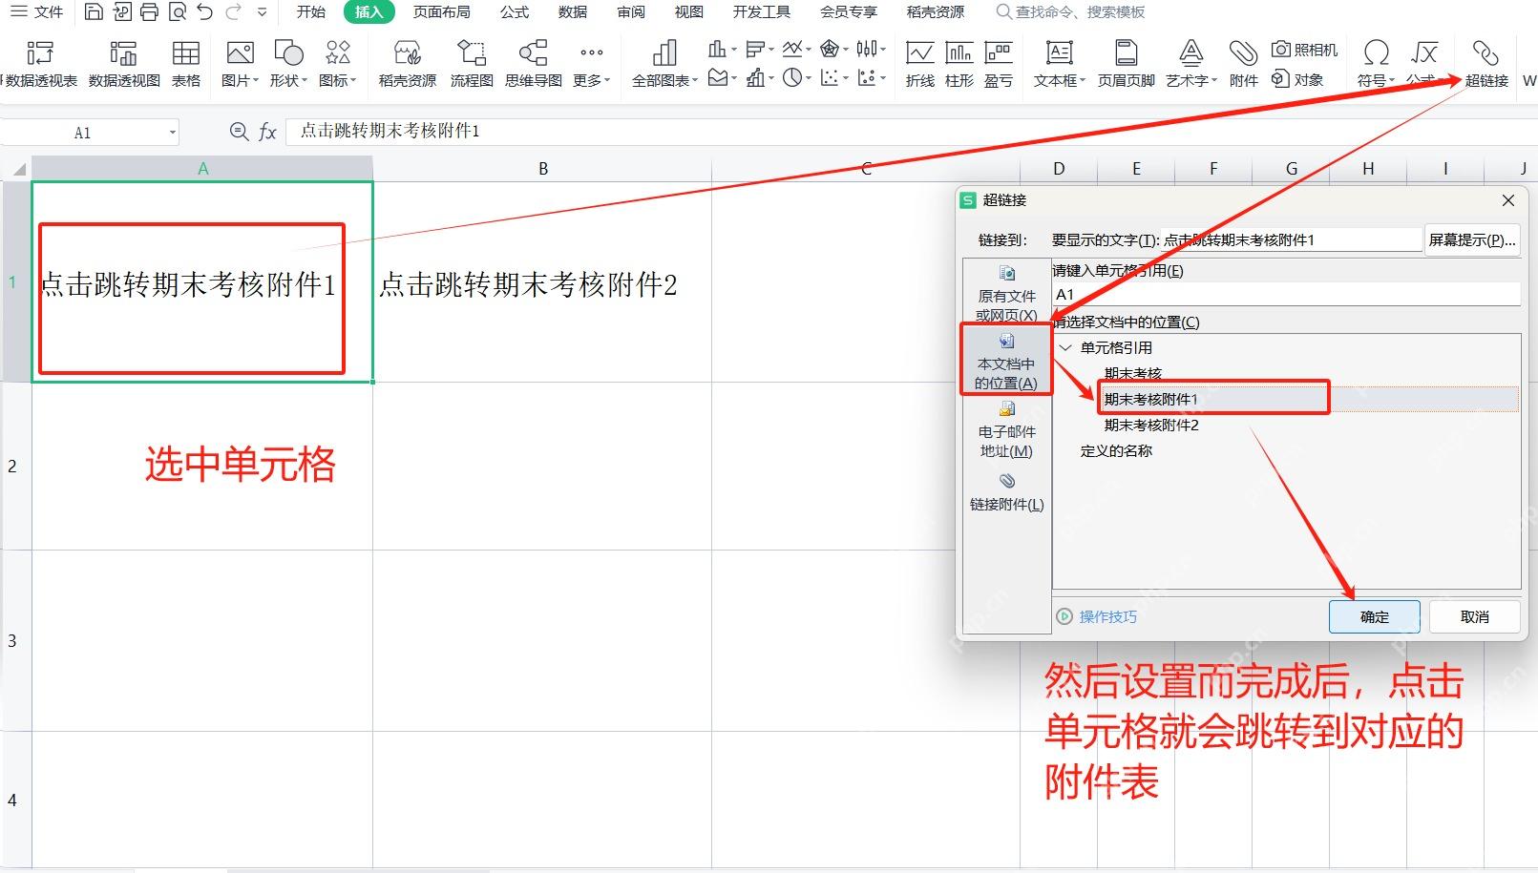Image resolution: width=1538 pixels, height=873 pixels.
Task: Close the 超链接 dialog
Action: click(1508, 200)
